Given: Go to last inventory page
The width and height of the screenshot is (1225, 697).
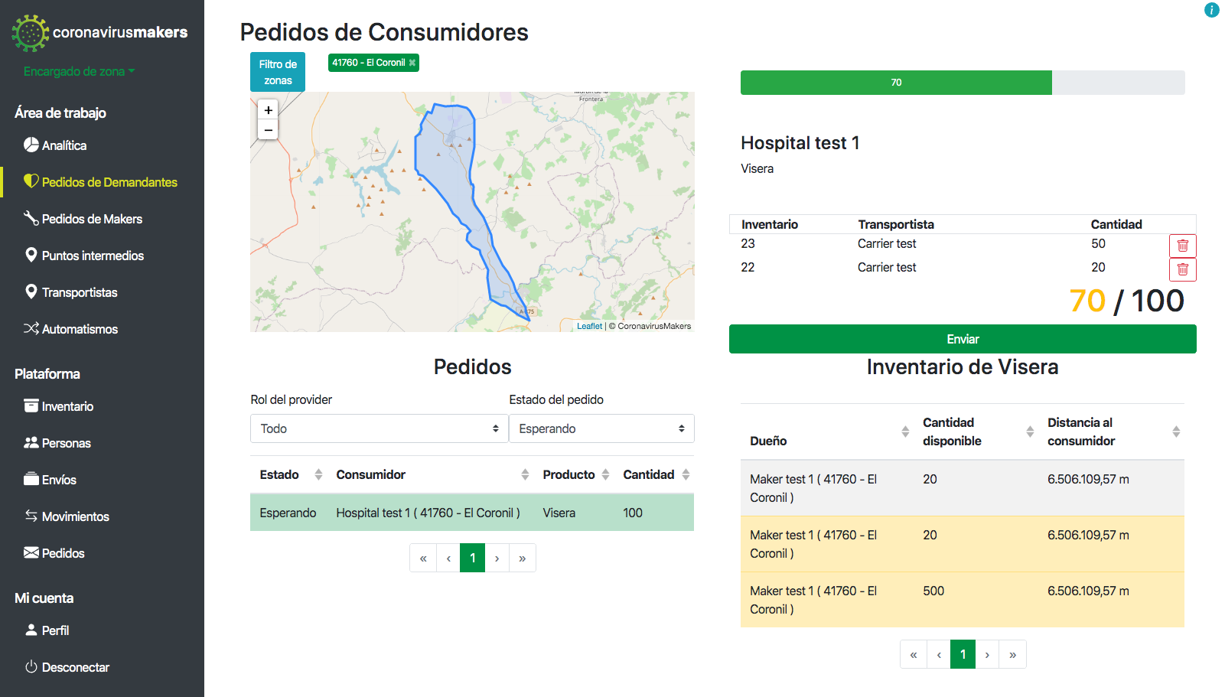Looking at the screenshot, I should [x=1013, y=654].
